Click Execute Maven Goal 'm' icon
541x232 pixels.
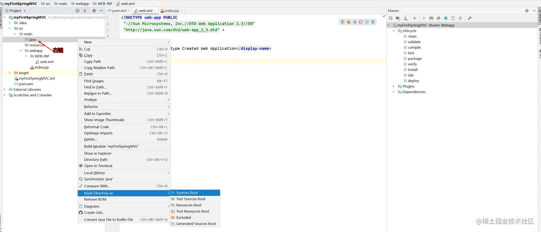[431, 18]
